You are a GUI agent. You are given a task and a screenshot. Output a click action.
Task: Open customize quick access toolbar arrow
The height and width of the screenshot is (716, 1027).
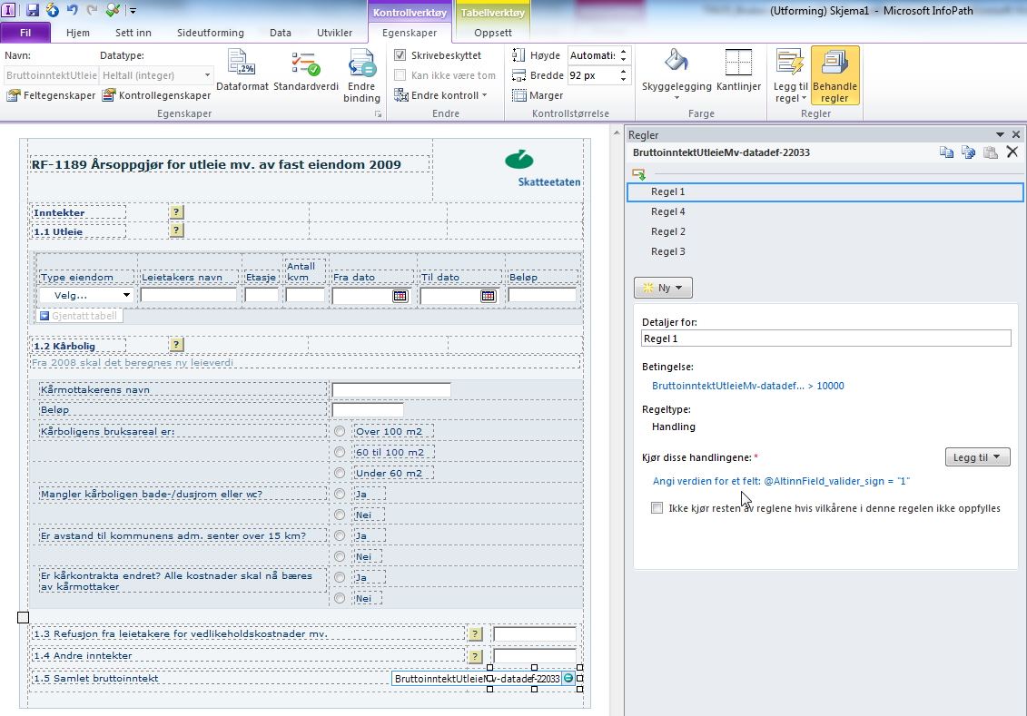[133, 11]
